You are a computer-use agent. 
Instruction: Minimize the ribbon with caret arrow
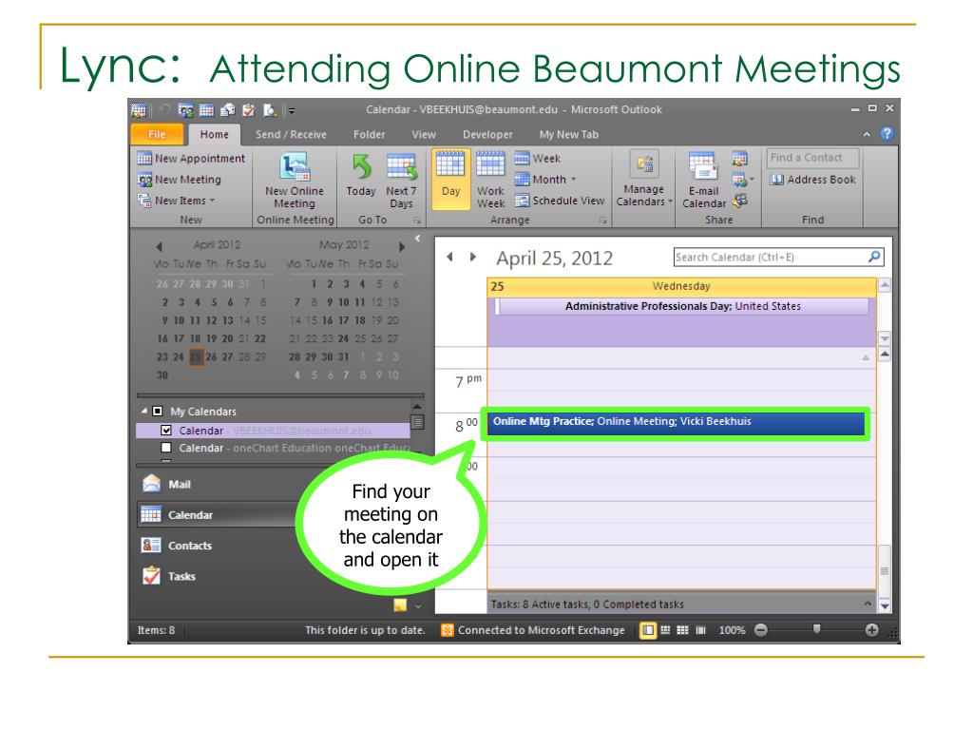coord(867,134)
